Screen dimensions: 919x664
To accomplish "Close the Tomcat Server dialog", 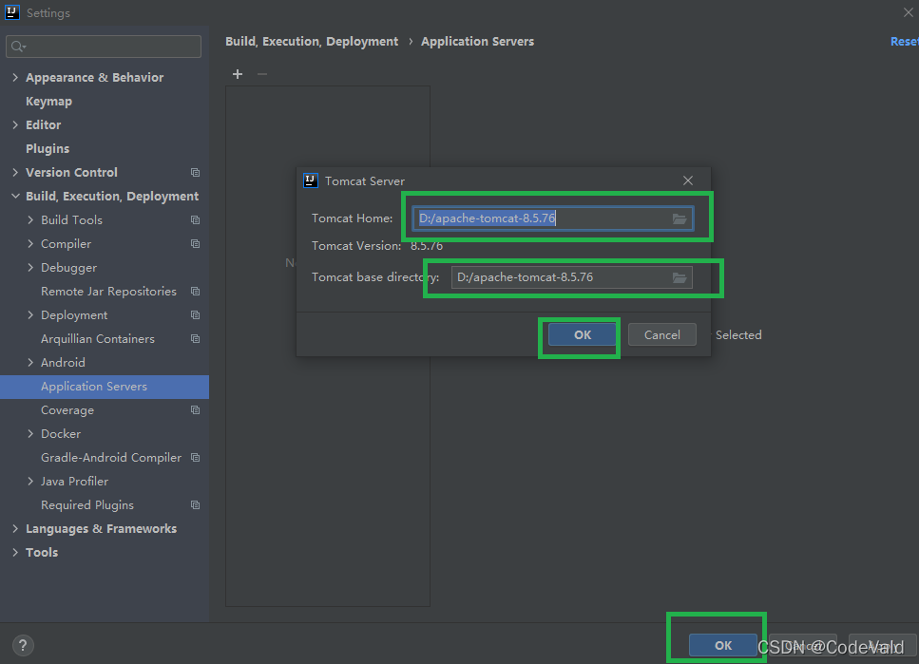I will coord(687,180).
